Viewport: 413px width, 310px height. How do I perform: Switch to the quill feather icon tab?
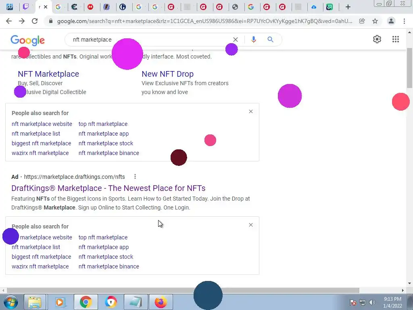(x=106, y=7)
